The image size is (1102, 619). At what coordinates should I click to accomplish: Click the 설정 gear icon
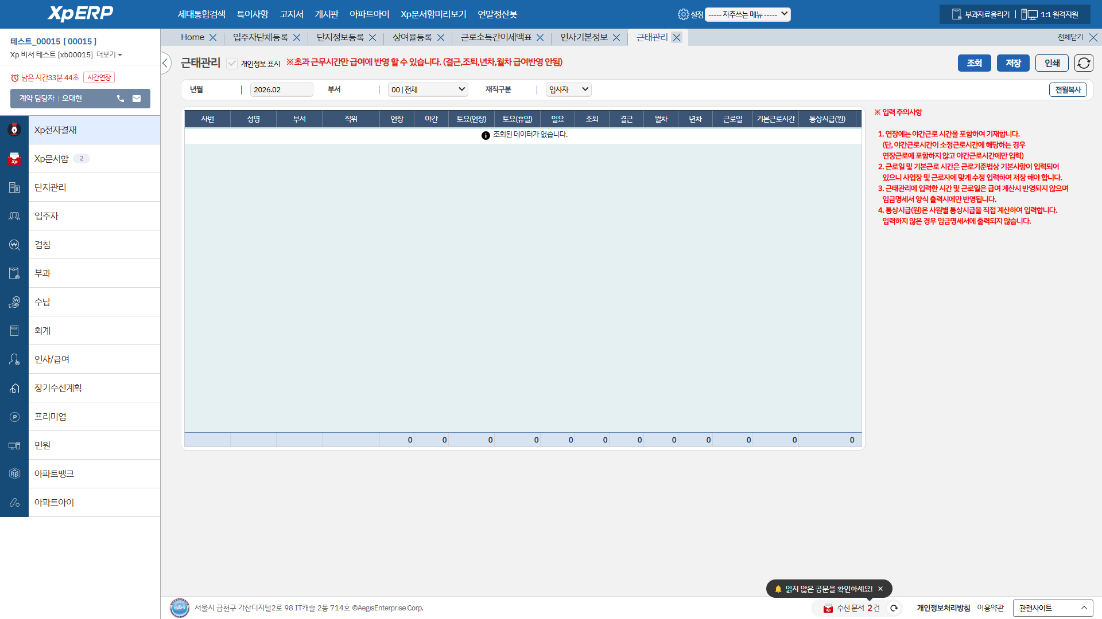(683, 14)
